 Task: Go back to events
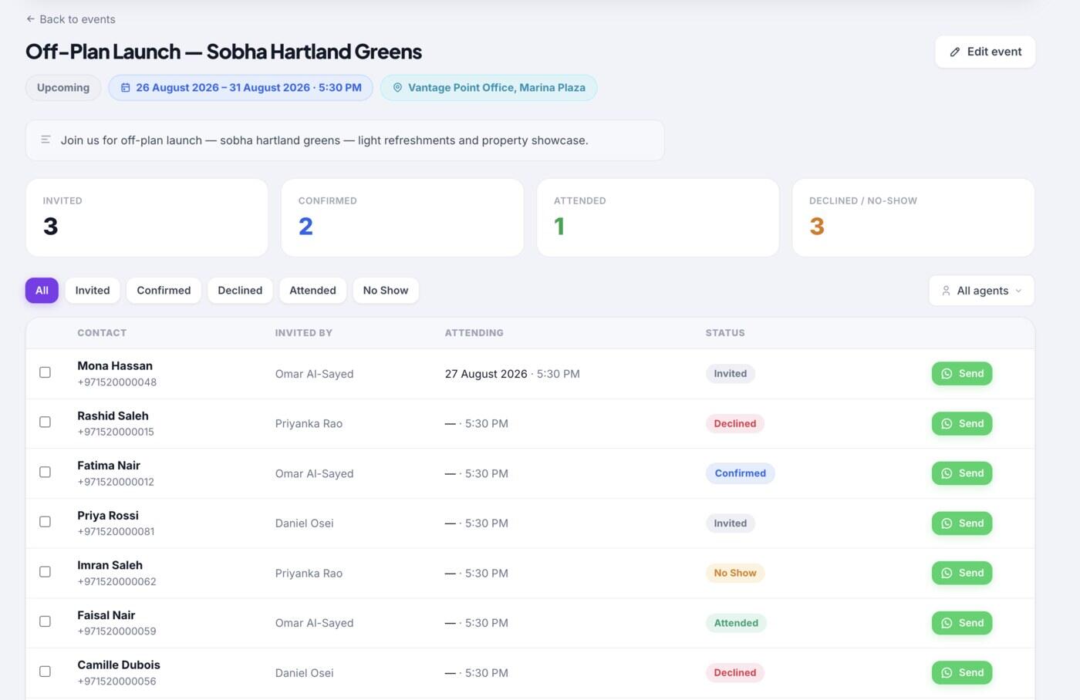[x=70, y=19]
